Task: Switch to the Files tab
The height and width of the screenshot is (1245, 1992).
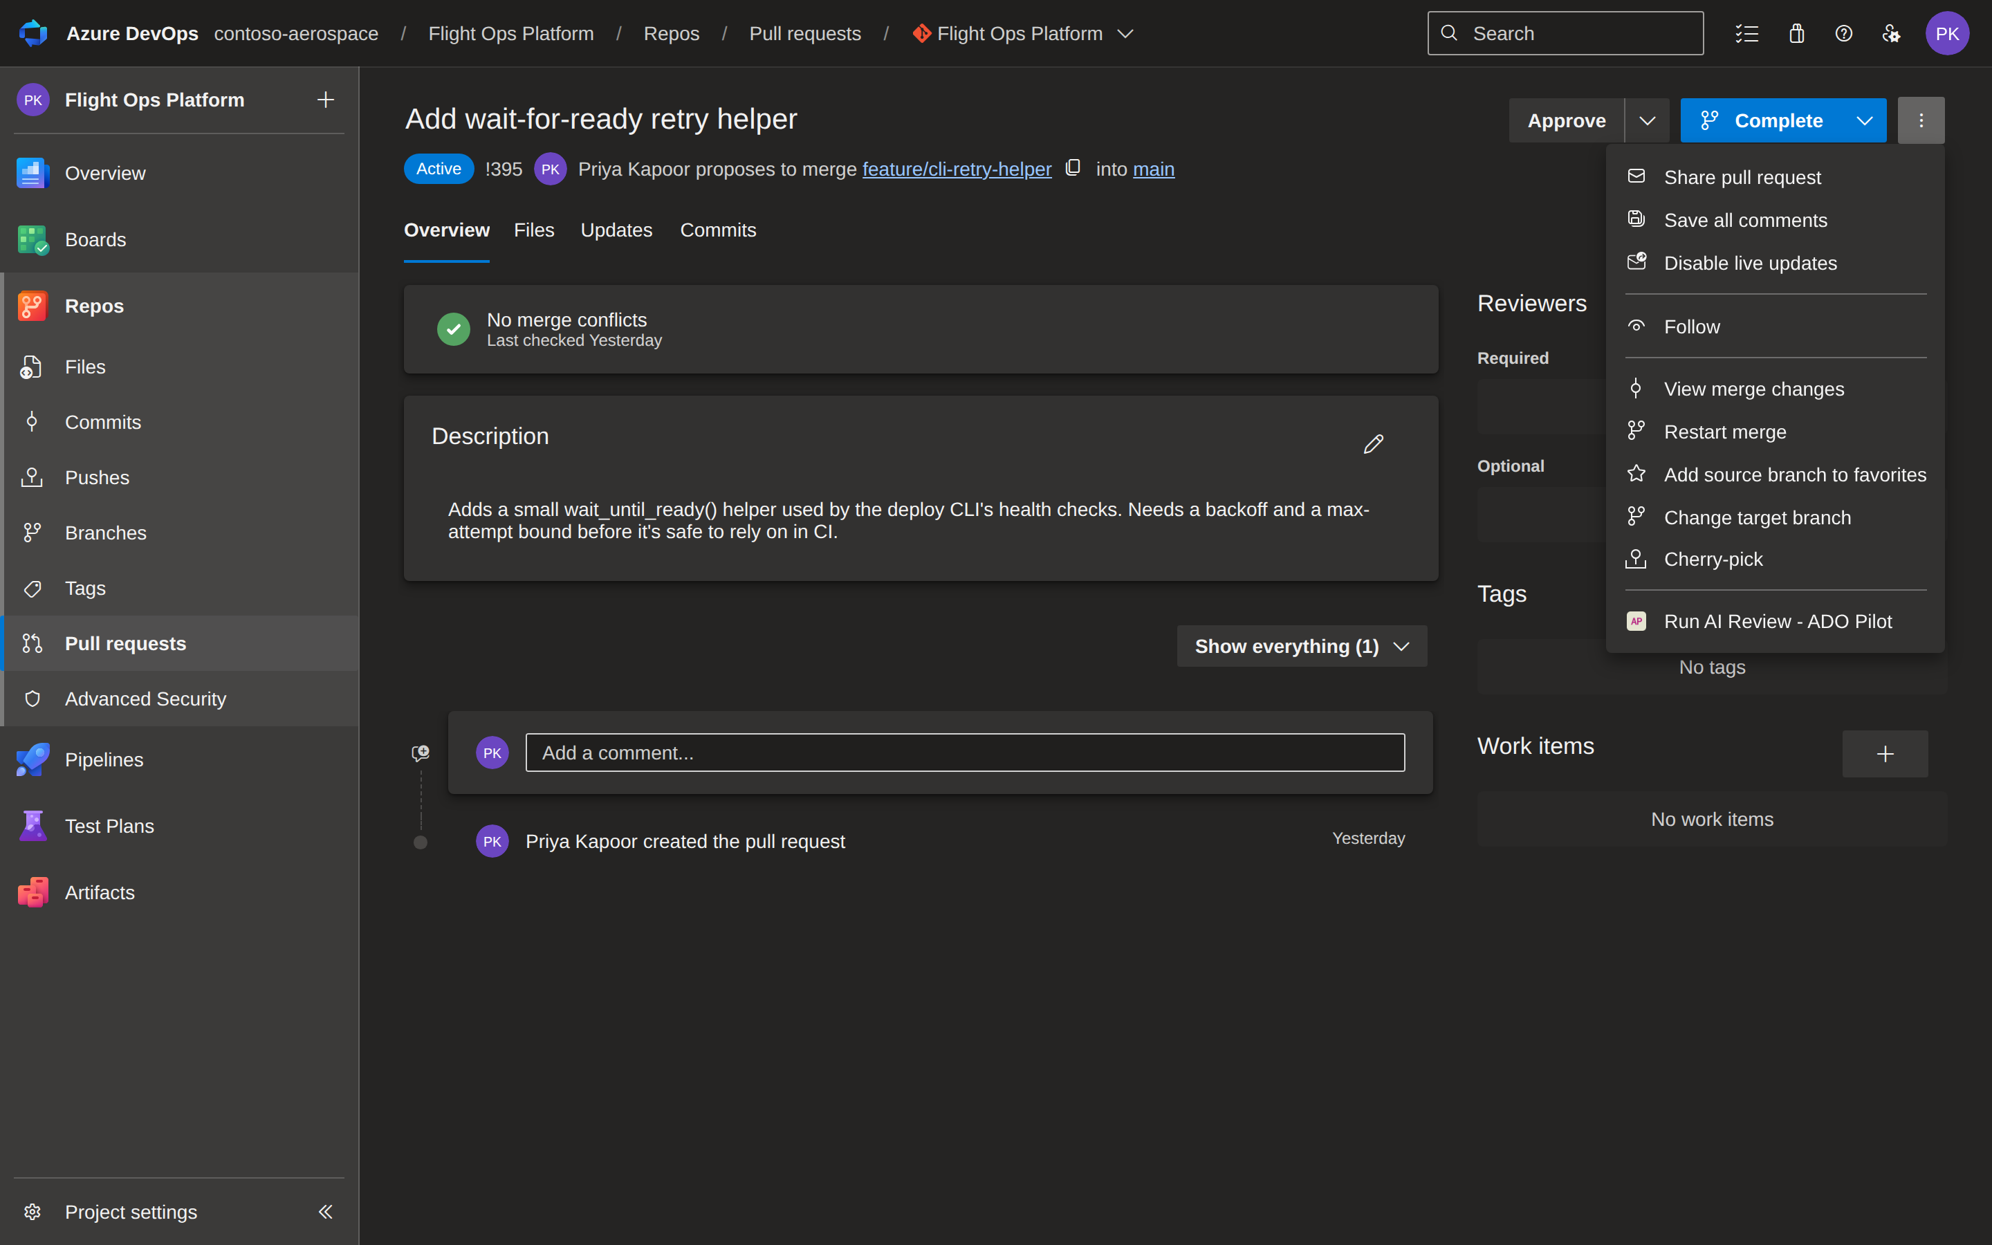Action: [534, 230]
